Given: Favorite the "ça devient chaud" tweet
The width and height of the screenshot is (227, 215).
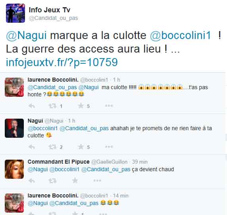Looking at the screenshot, I should pyautogui.click(x=75, y=181).
